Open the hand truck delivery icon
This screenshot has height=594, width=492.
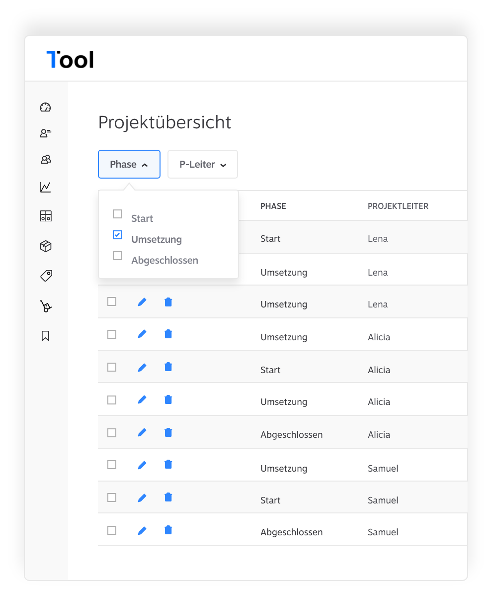click(46, 306)
